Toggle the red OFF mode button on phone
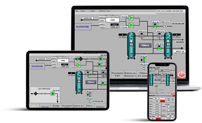The width and height of the screenshot is (202, 123). click(x=162, y=101)
